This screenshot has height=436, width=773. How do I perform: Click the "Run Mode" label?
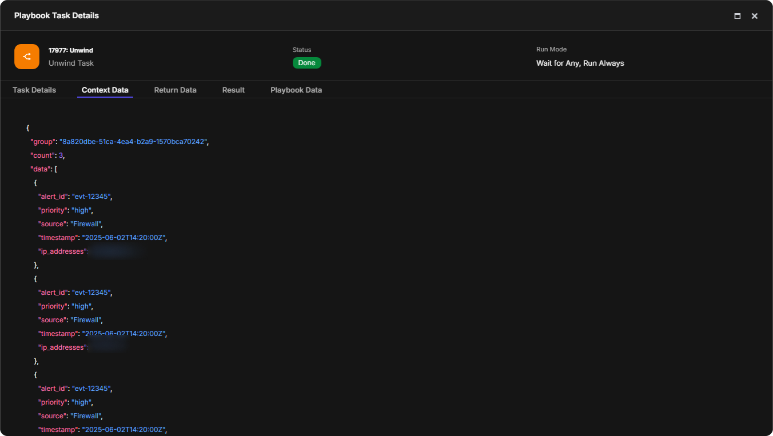[551, 49]
